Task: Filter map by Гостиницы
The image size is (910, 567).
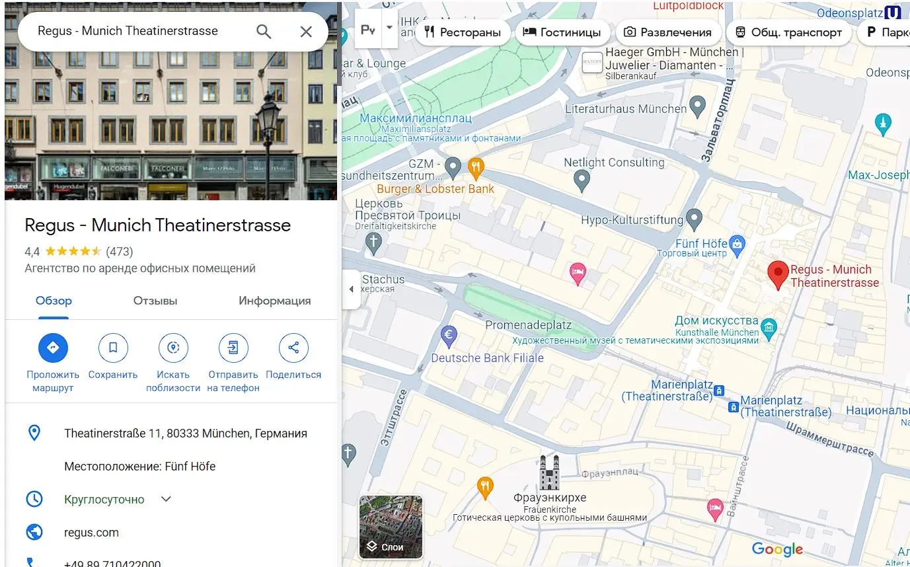Action: 562,32
